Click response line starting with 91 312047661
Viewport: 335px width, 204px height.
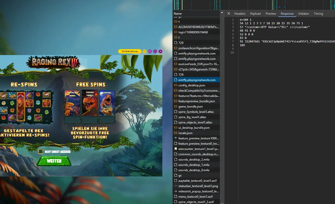(287, 41)
